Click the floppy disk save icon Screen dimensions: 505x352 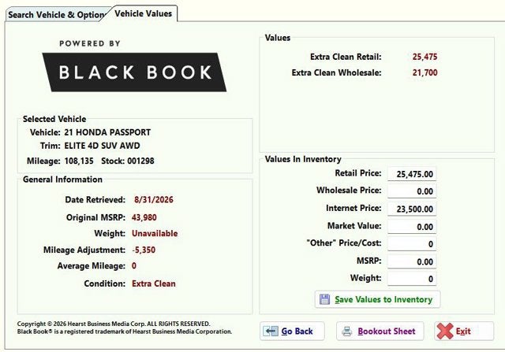324,299
